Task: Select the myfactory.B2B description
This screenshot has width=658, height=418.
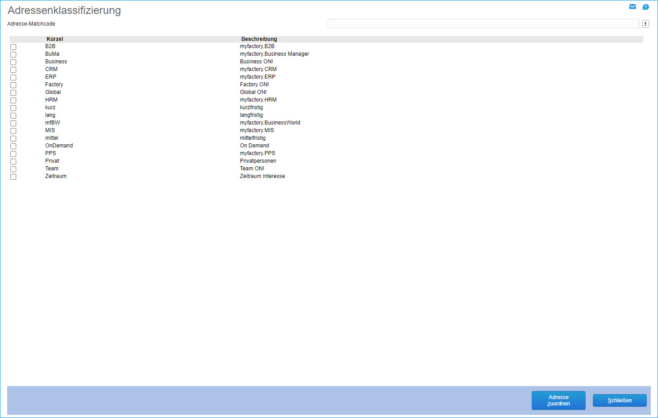Action: coord(257,46)
